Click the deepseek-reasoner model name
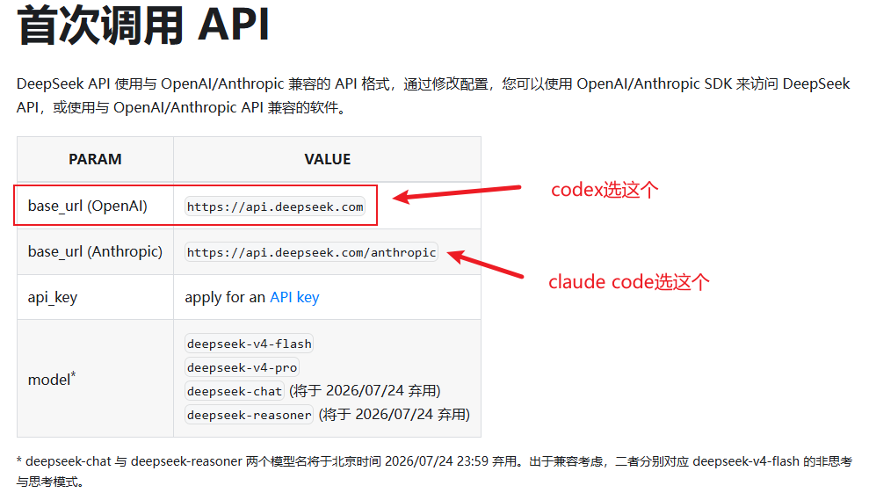 [x=249, y=415]
